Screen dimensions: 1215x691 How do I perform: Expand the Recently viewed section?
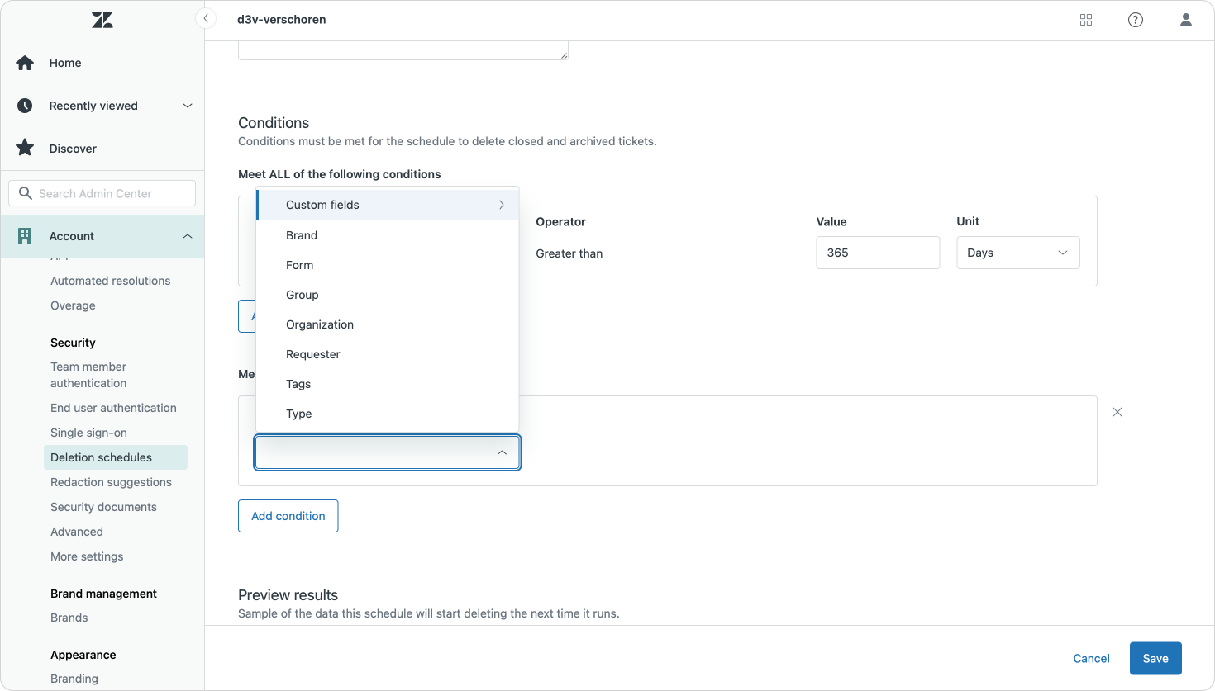(187, 106)
